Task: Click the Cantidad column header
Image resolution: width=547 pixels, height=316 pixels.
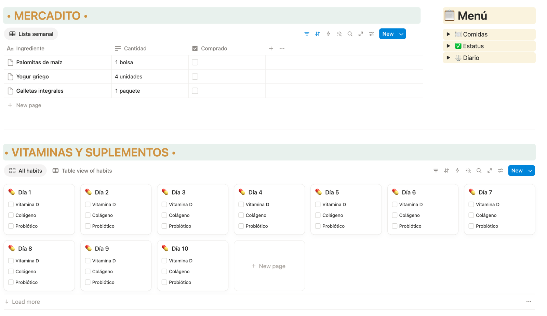Action: [150, 49]
